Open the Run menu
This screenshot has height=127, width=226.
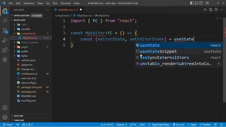pos(55,3)
